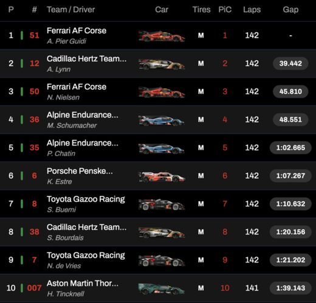
Task: Sort by the Gap column header
Action: 290,10
